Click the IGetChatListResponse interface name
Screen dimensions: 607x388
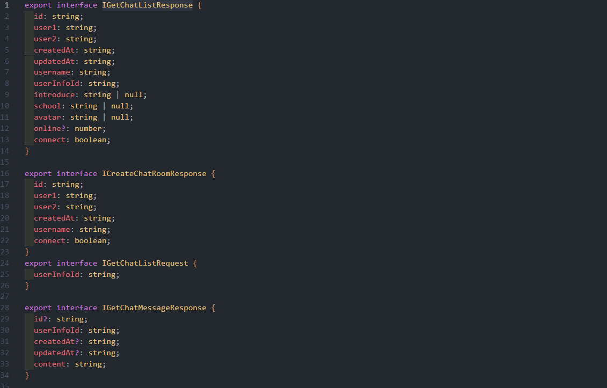pyautogui.click(x=147, y=5)
